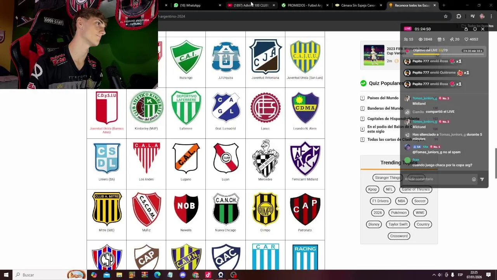Click the F1 Drivers trending topic
Viewport: 497px width, 280px height.
[x=380, y=201]
